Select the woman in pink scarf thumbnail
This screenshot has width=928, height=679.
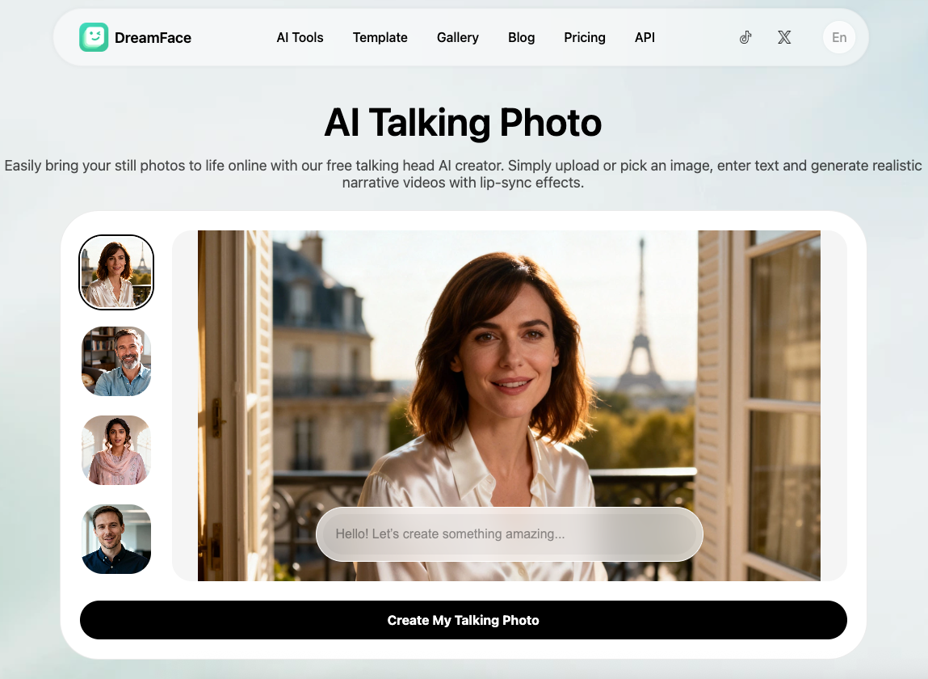[116, 449]
